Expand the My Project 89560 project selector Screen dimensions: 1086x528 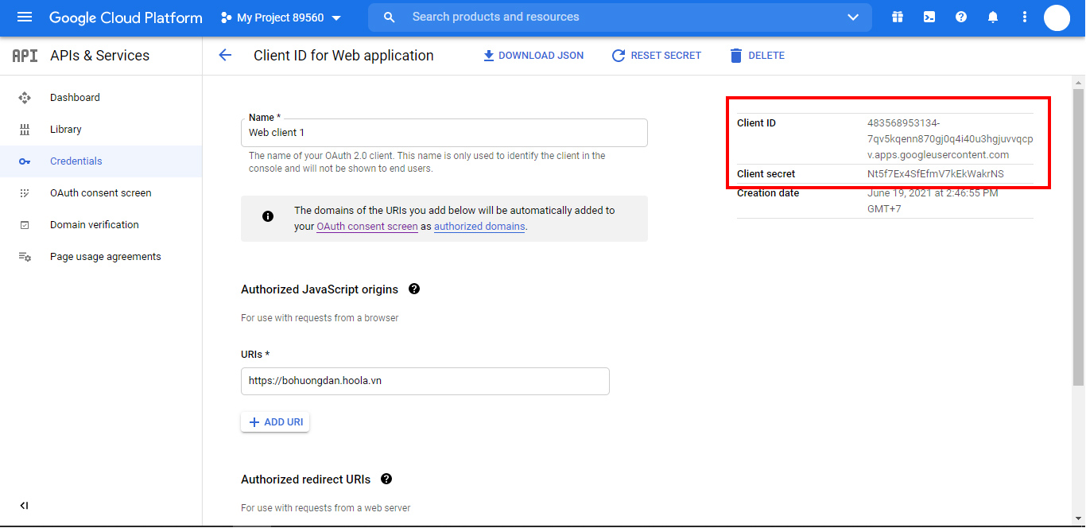point(281,17)
